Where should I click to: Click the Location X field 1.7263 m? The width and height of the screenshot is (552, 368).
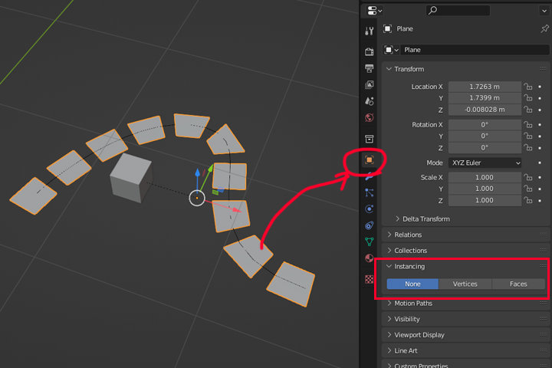485,87
